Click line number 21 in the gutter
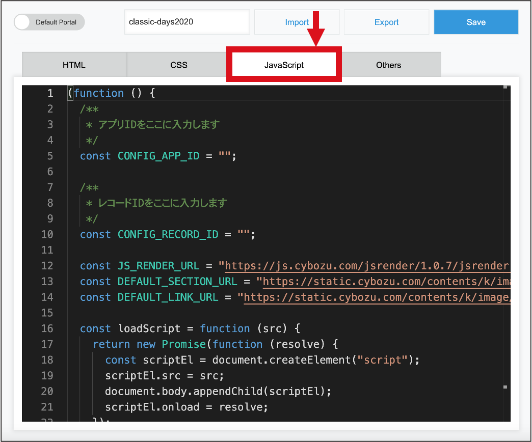 coord(47,407)
